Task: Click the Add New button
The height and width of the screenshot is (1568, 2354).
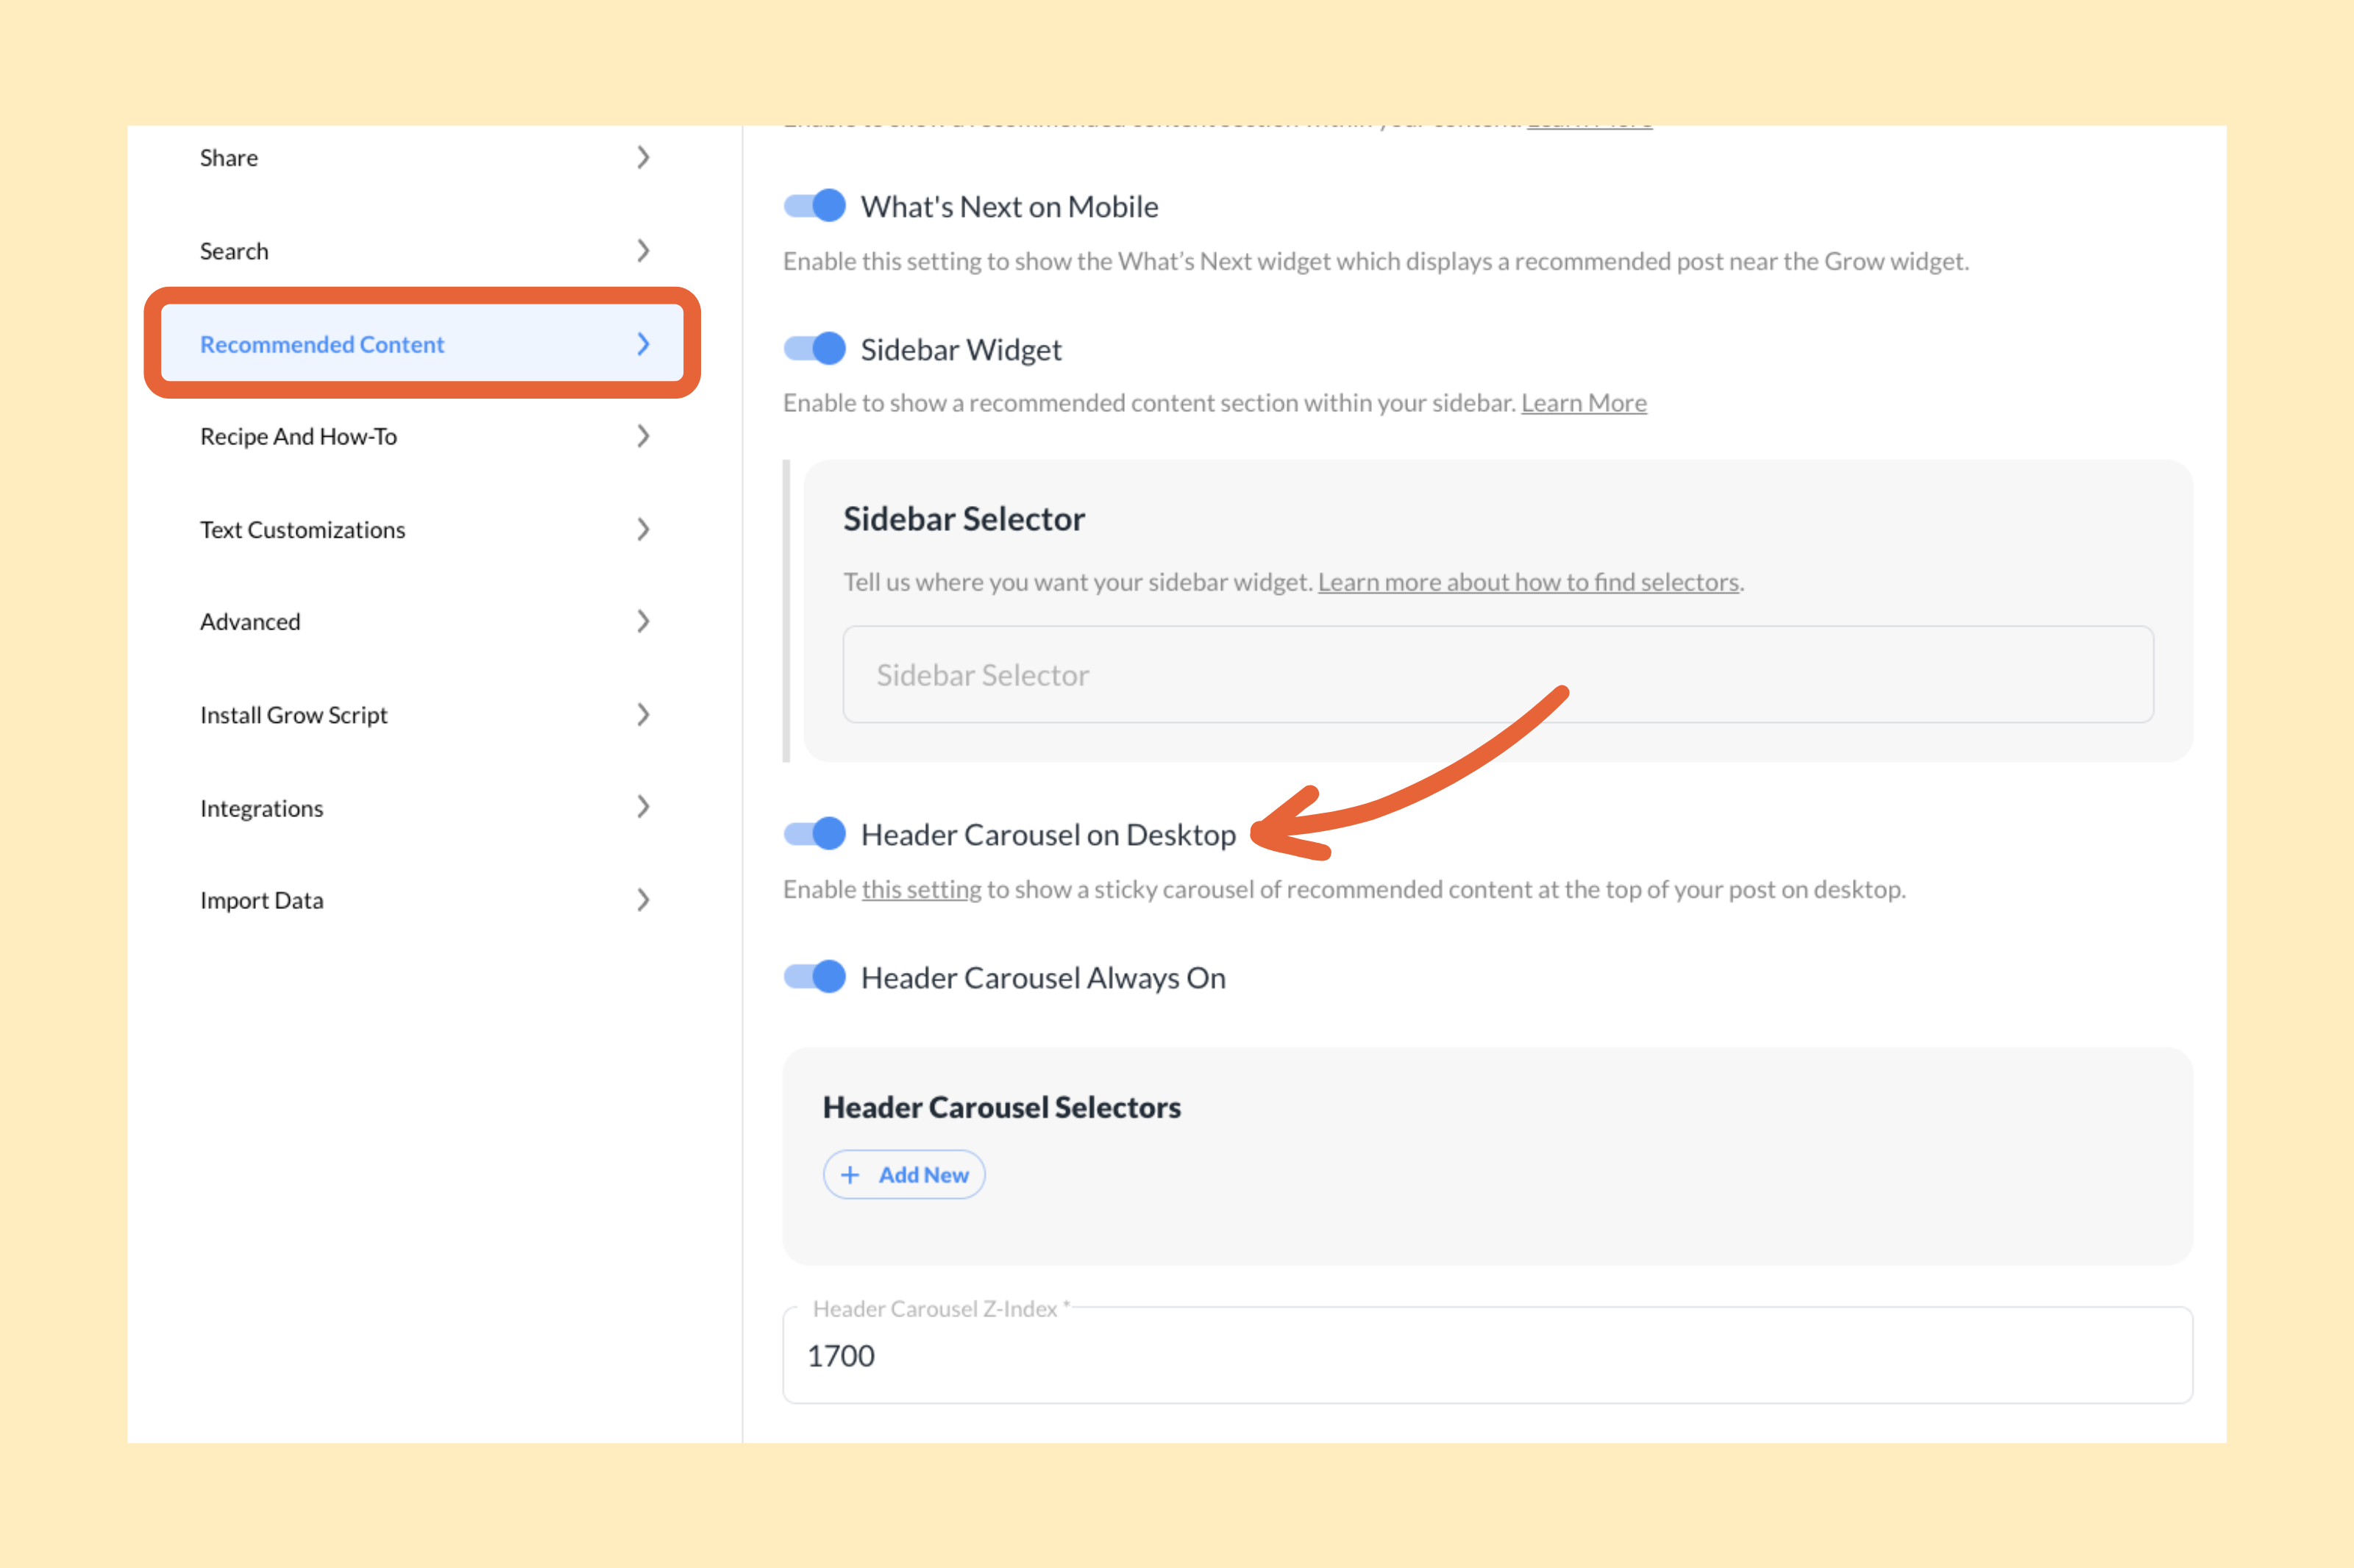Action: point(904,1174)
